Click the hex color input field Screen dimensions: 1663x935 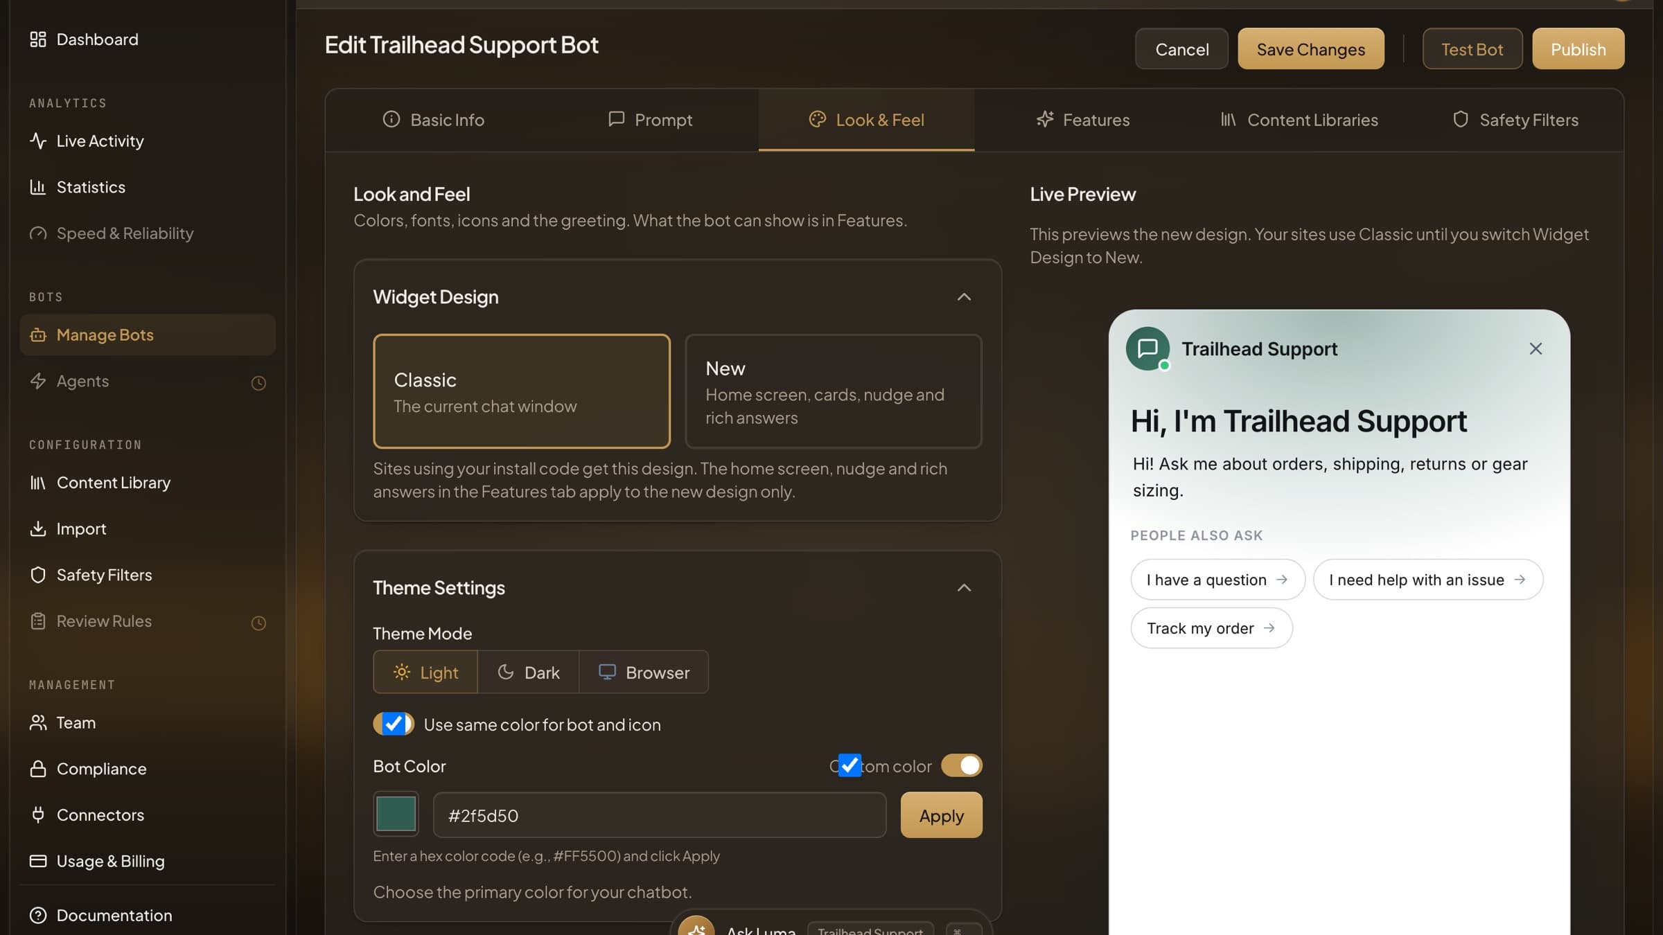tap(660, 815)
